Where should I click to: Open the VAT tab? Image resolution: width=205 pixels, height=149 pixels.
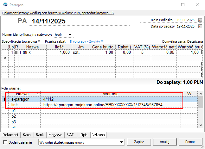[71, 135]
